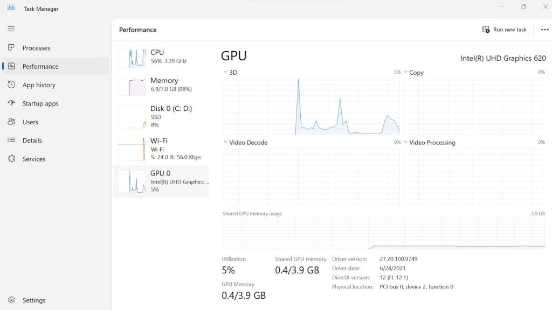Click the Run new task icon
552x310 pixels.
(x=486, y=30)
